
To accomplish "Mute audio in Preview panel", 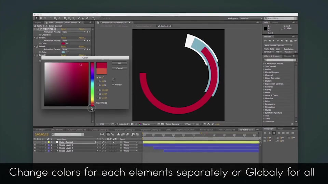I will pyautogui.click(x=287, y=41).
